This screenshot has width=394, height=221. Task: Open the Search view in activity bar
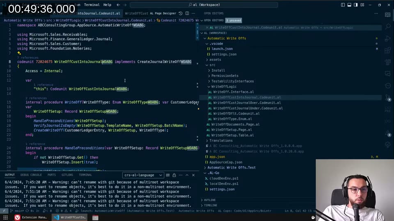pyautogui.click(x=388, y=26)
